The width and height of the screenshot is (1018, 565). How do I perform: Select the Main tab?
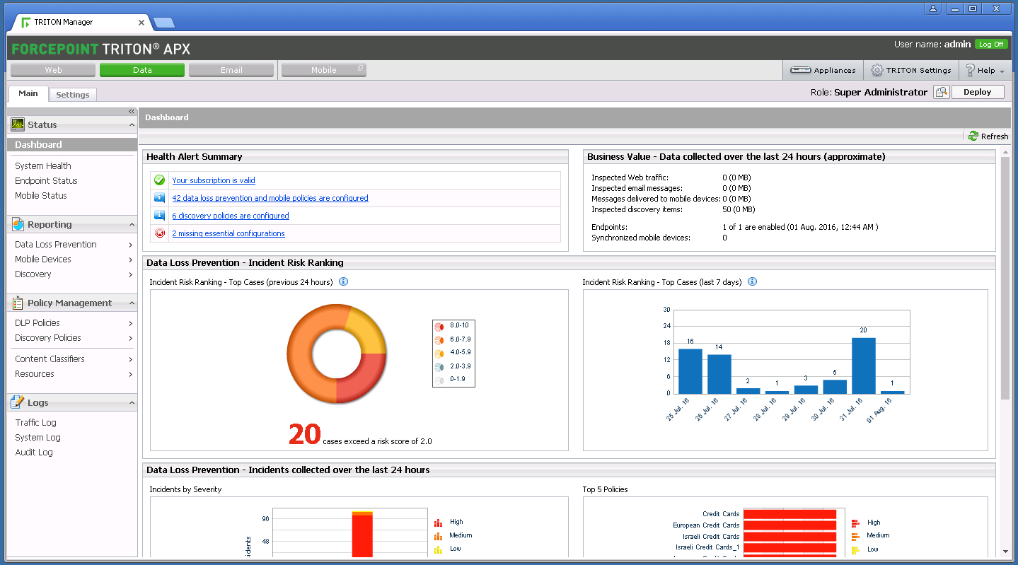point(28,93)
